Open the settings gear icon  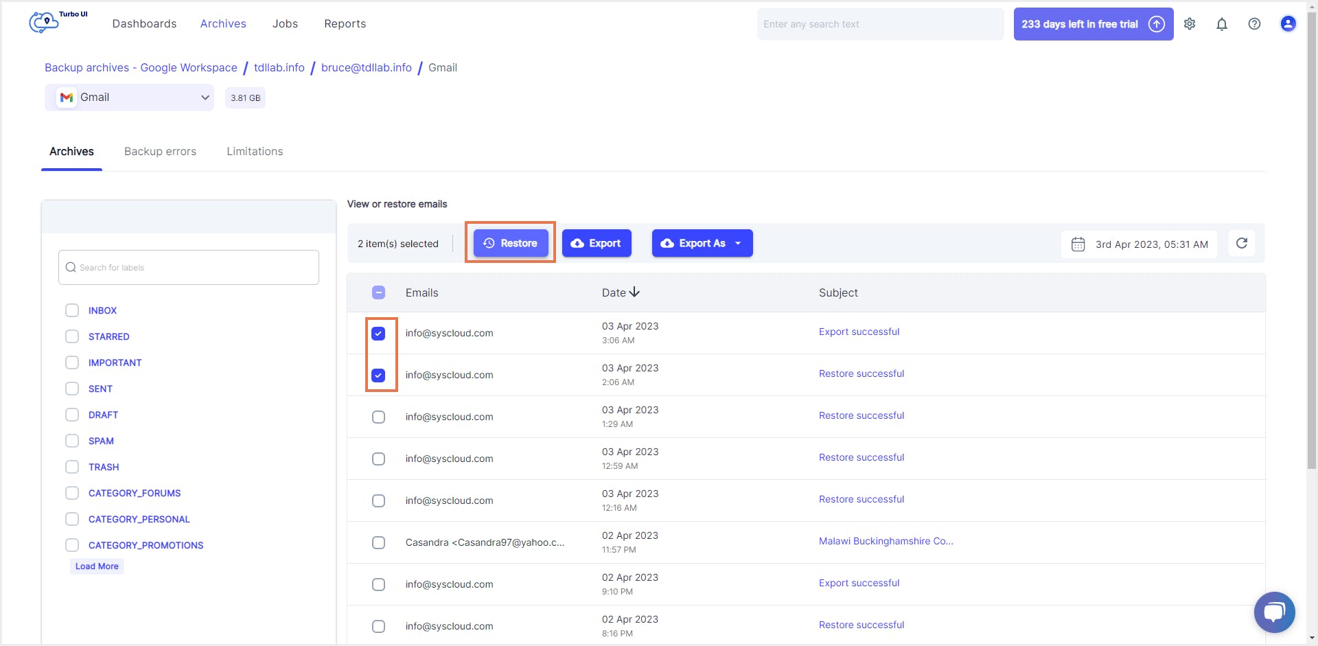click(1190, 23)
